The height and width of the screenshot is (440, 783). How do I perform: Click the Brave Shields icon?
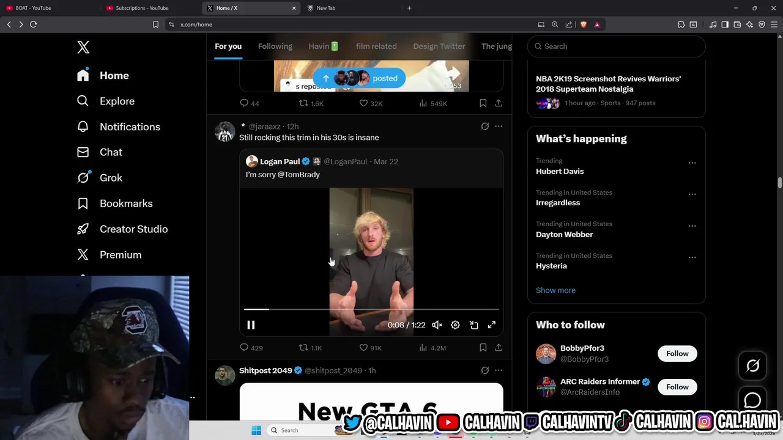click(x=583, y=24)
